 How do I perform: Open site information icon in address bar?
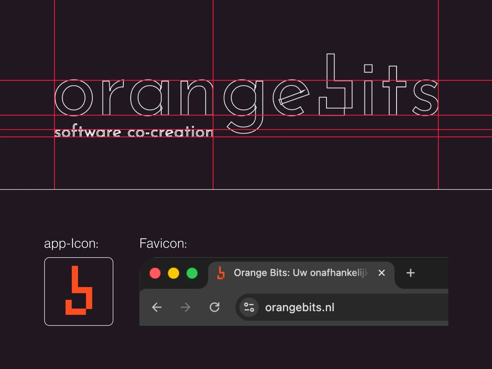click(x=249, y=307)
